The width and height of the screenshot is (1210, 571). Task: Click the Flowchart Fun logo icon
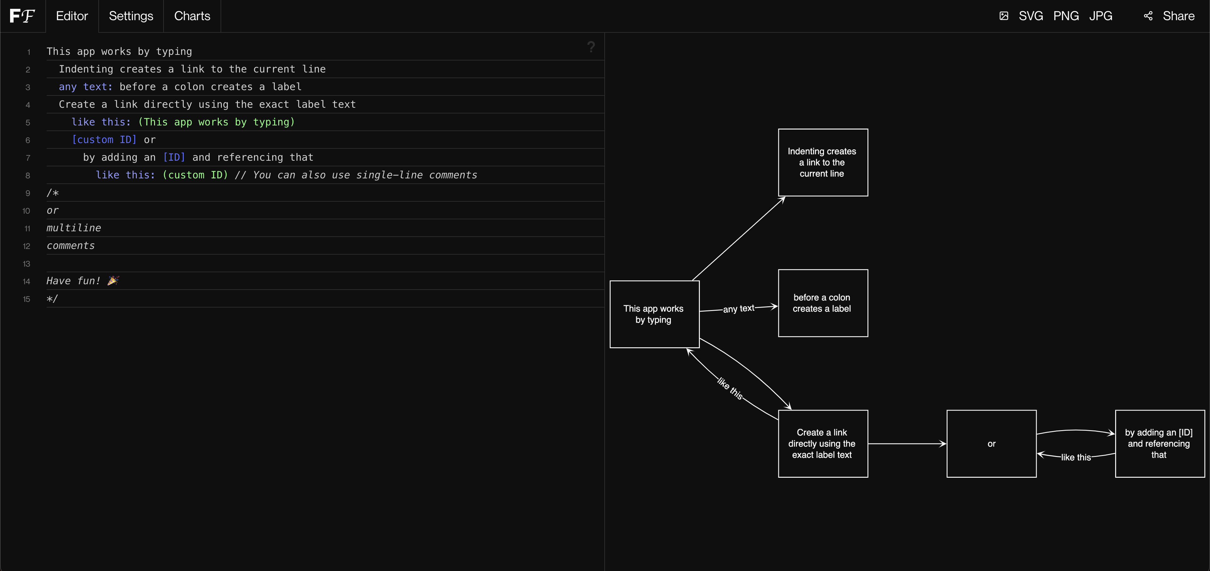click(22, 16)
